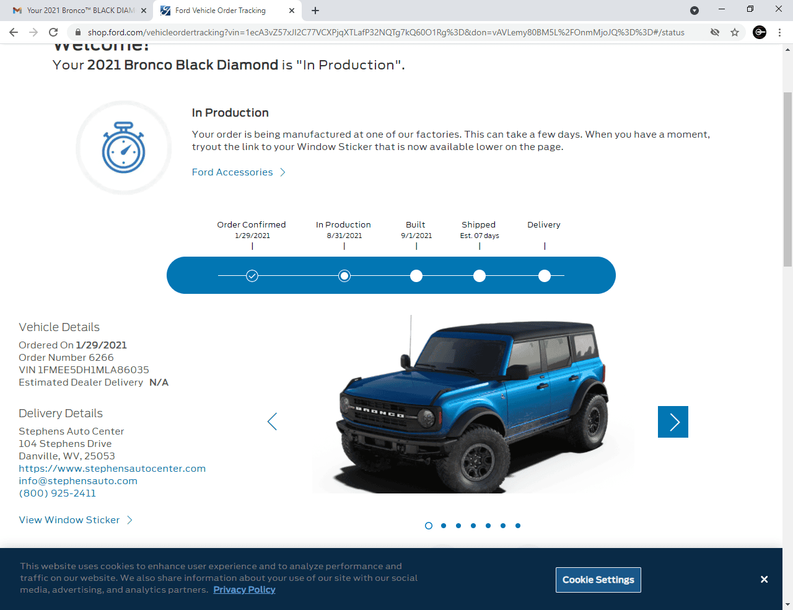Click the (800) 925-2411 phone link
This screenshot has width=793, height=610.
click(x=58, y=493)
